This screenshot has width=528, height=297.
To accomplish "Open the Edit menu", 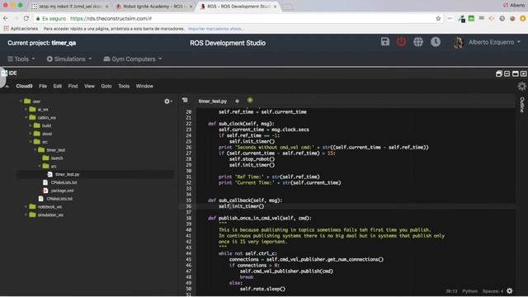I will coord(58,86).
